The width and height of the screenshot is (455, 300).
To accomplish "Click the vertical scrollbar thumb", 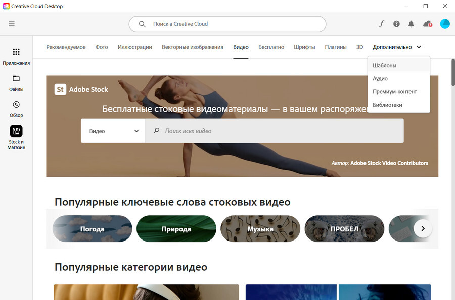I will (x=453, y=72).
